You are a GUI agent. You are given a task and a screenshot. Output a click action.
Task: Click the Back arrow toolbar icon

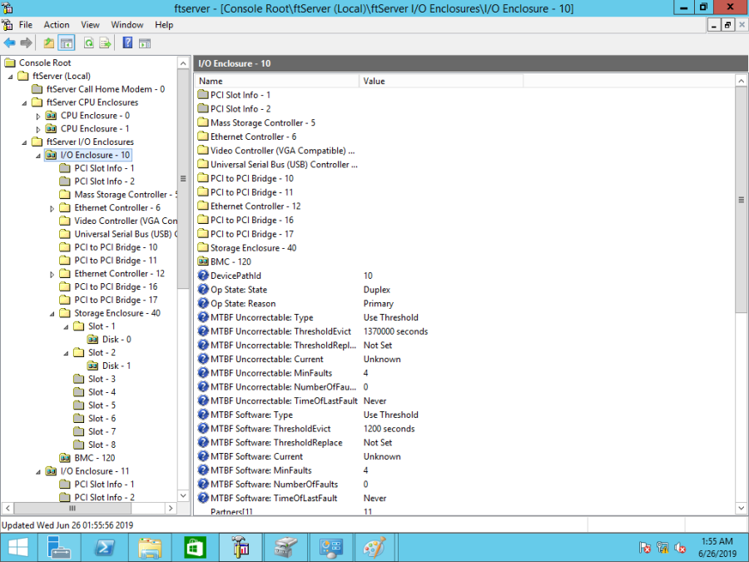[9, 43]
